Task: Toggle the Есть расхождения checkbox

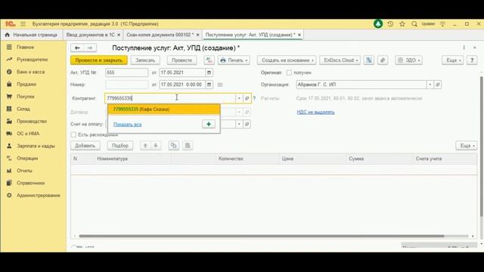Action: click(x=73, y=134)
